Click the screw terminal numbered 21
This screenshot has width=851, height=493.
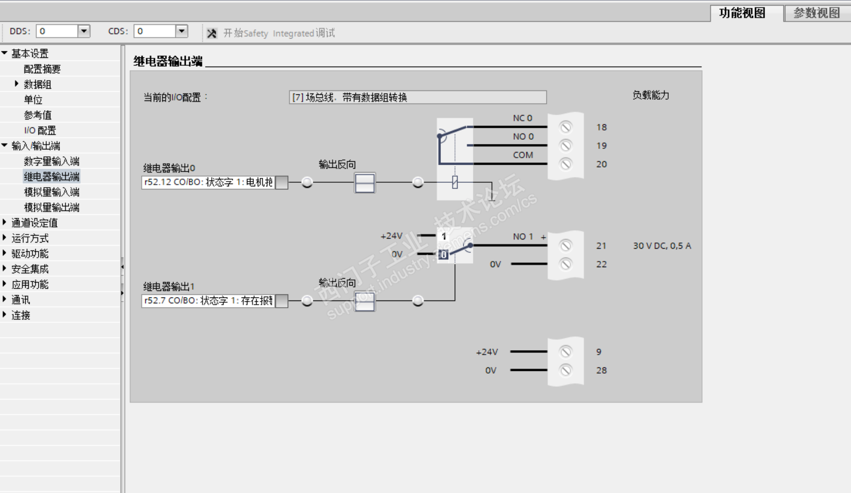(x=565, y=246)
